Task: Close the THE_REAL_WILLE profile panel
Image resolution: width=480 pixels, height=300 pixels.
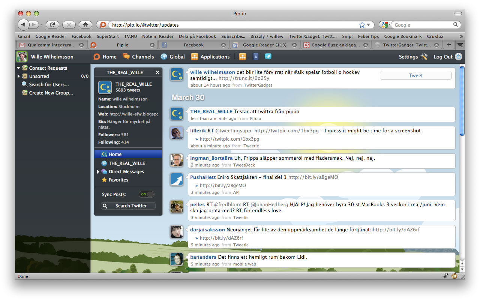Action: coord(157,72)
